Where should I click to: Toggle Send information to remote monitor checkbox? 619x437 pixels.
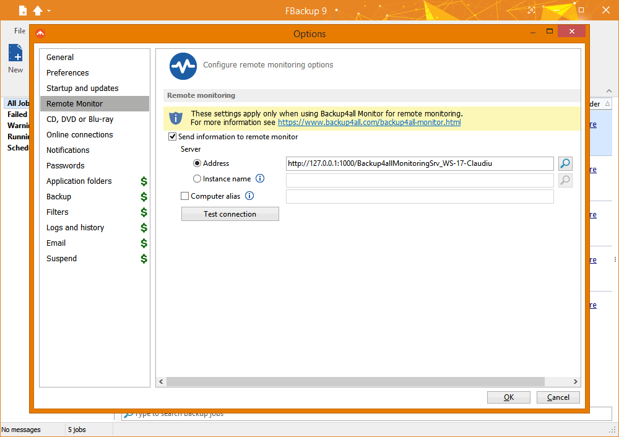173,137
